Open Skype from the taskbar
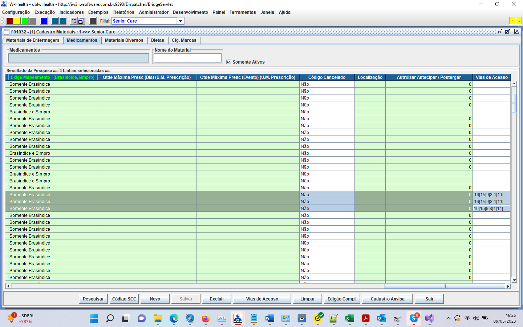Viewport: 523px width, 327px height. click(413, 318)
